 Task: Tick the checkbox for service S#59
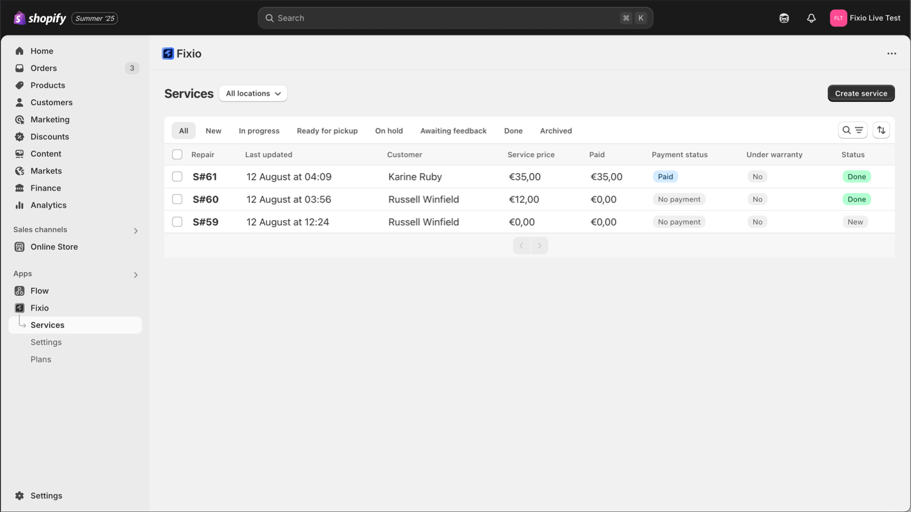click(x=177, y=222)
